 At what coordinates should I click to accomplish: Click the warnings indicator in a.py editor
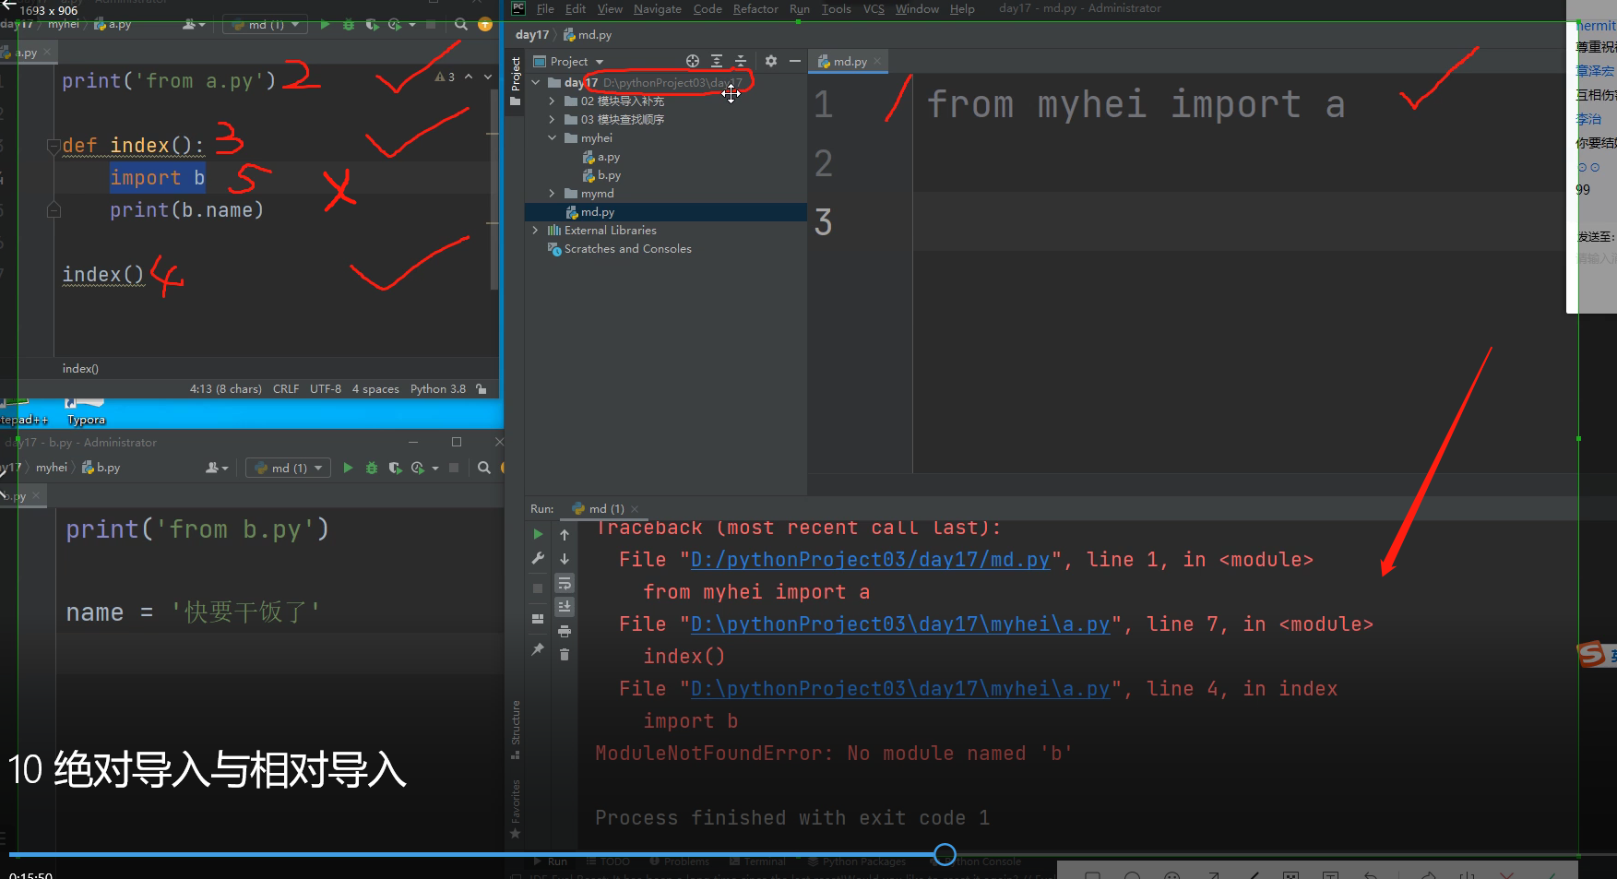[445, 77]
